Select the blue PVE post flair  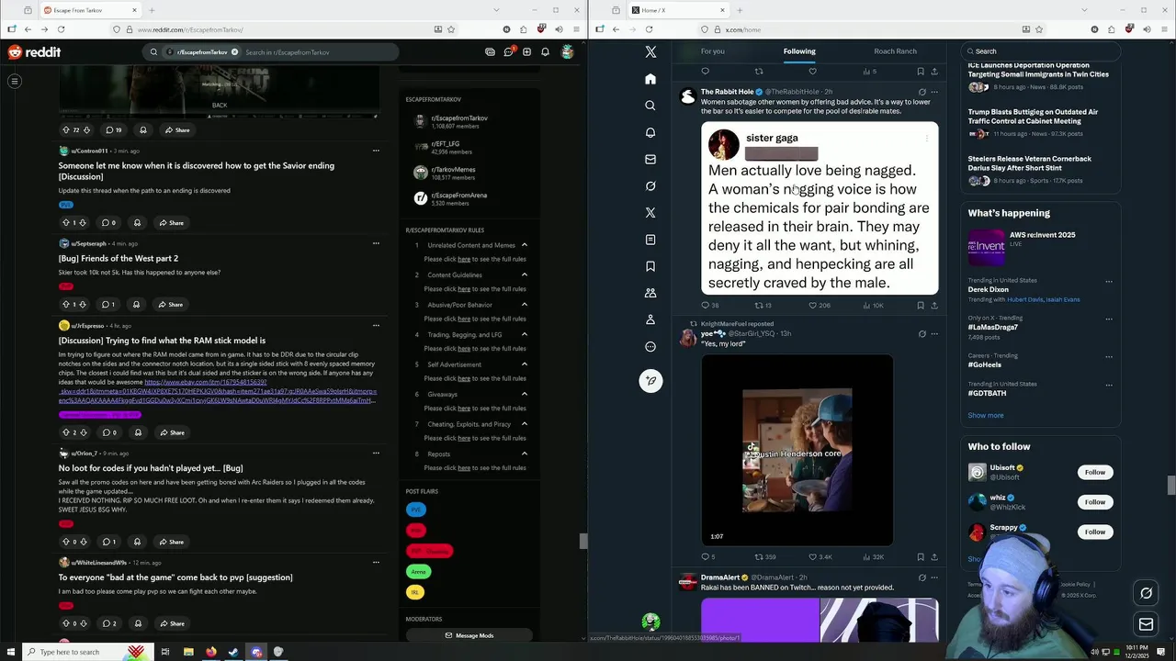[x=416, y=510]
